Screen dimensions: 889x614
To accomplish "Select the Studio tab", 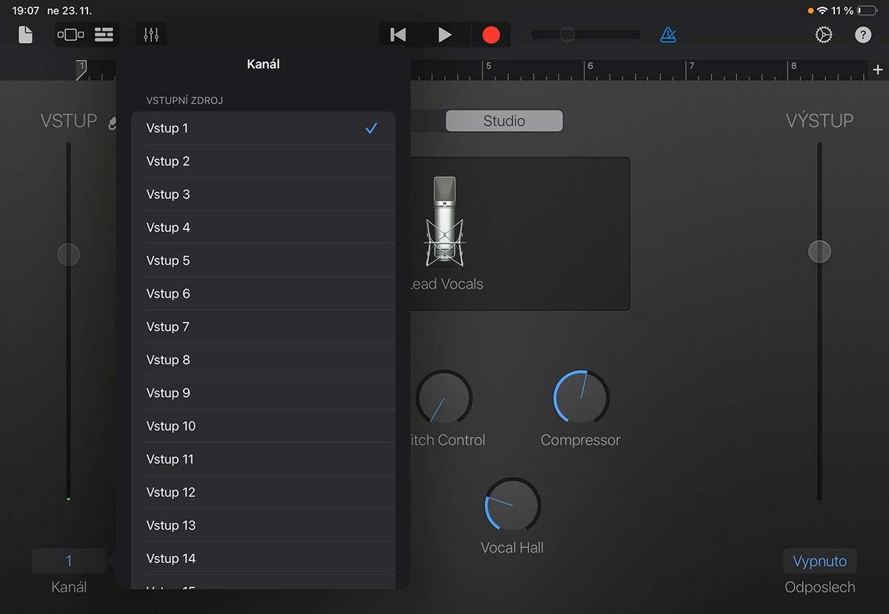I will [x=504, y=121].
